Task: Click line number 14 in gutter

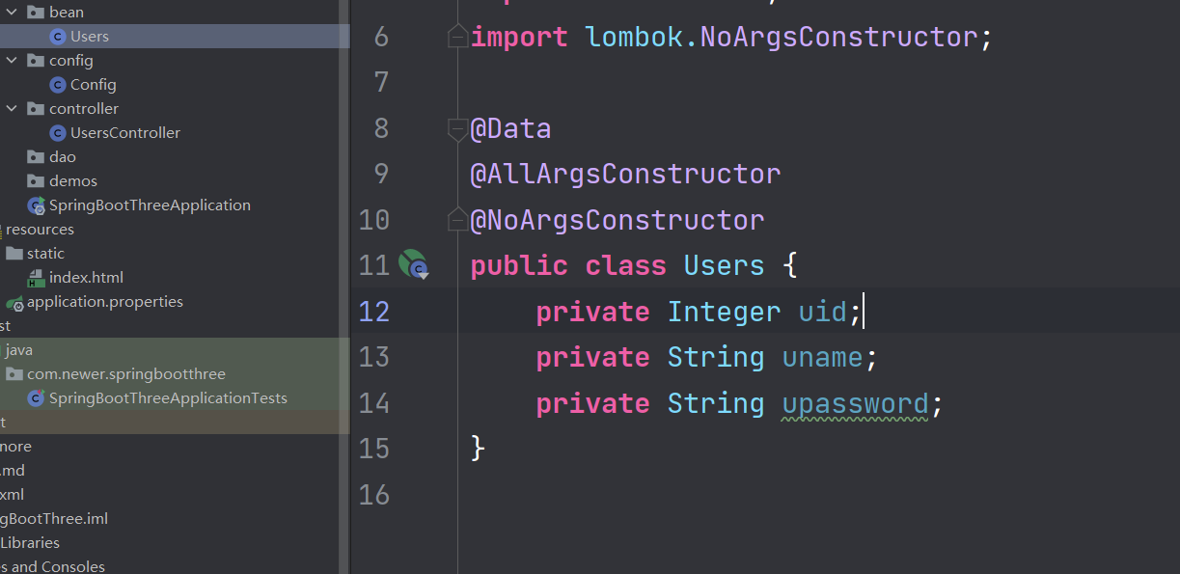Action: click(373, 403)
